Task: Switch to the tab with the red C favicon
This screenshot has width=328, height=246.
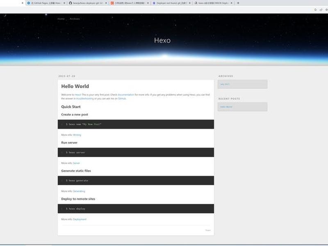Action: pyautogui.click(x=130, y=3)
